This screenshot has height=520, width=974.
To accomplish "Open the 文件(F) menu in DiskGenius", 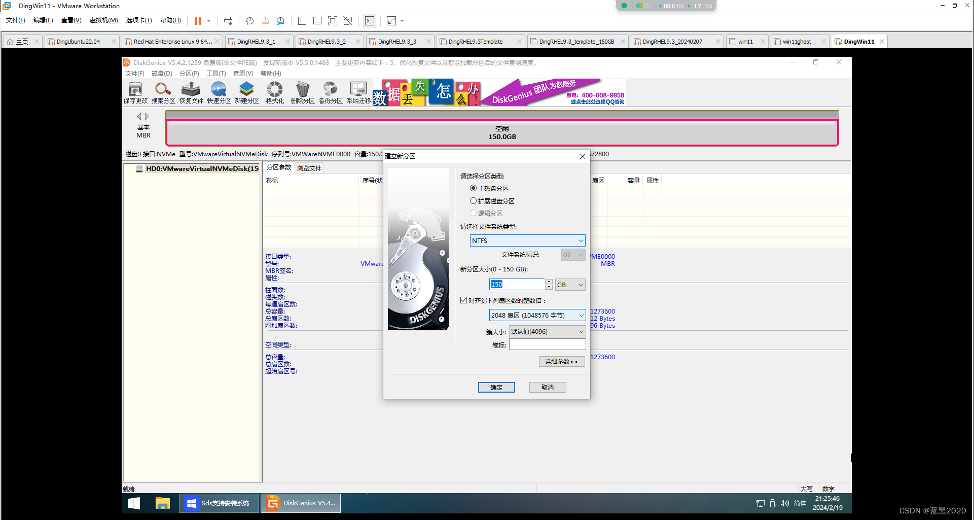I will tap(134, 74).
